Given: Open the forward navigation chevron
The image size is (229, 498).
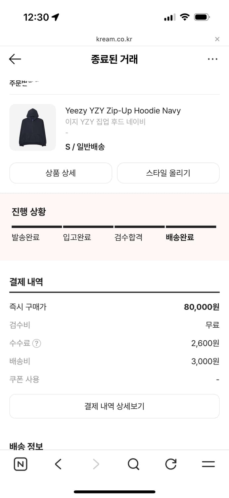Looking at the screenshot, I should pos(96,464).
